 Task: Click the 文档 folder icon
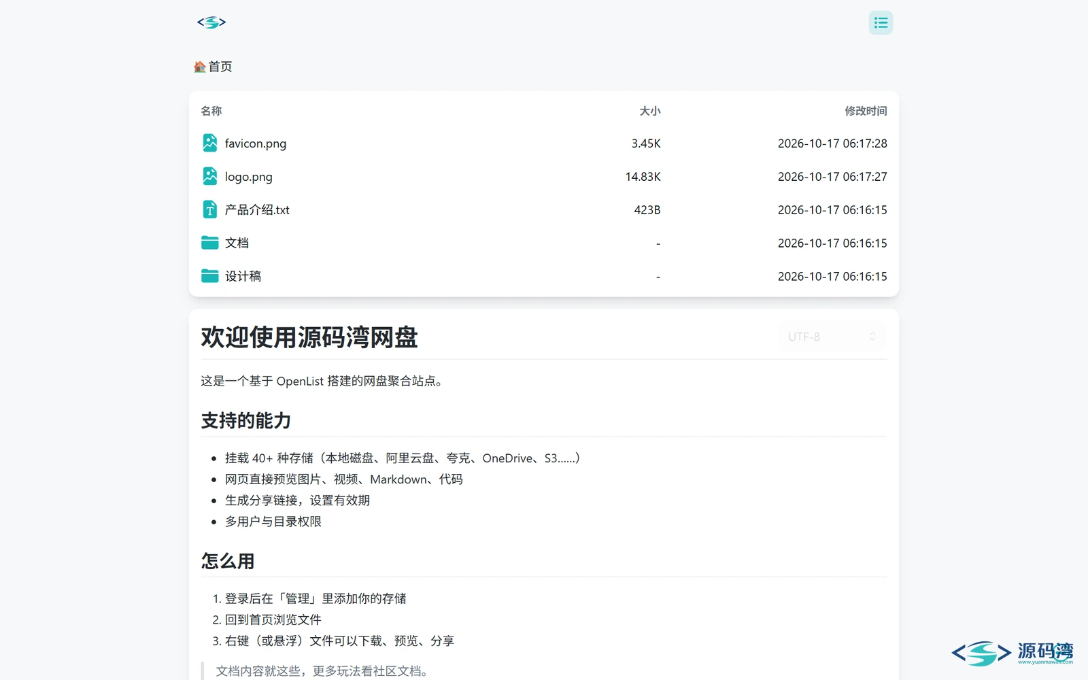(x=210, y=243)
